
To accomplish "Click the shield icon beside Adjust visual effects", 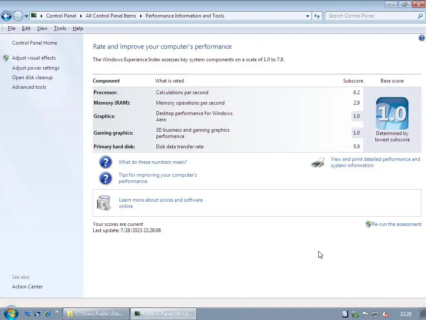I will [6, 57].
